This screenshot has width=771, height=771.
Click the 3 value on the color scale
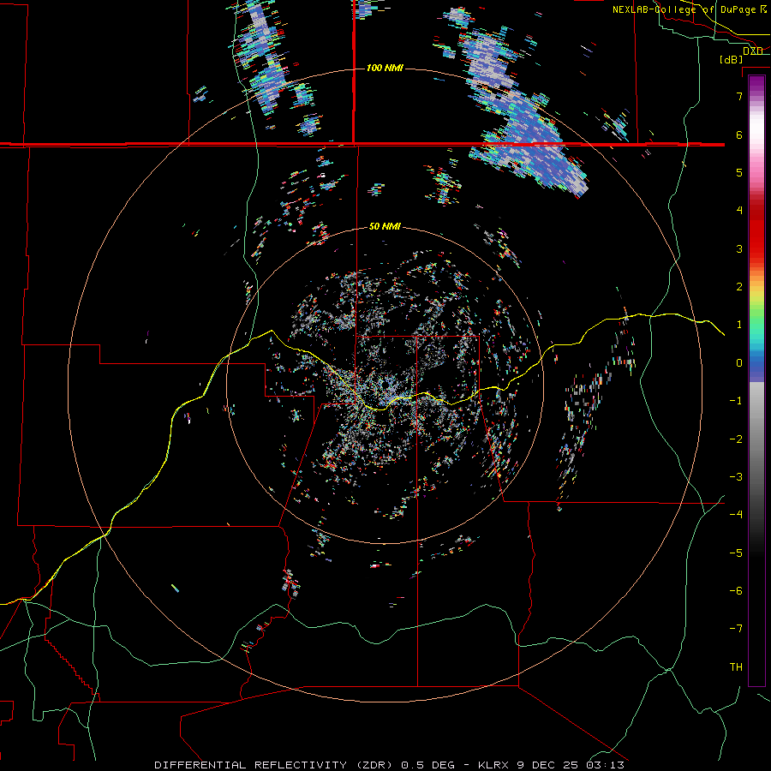point(739,248)
